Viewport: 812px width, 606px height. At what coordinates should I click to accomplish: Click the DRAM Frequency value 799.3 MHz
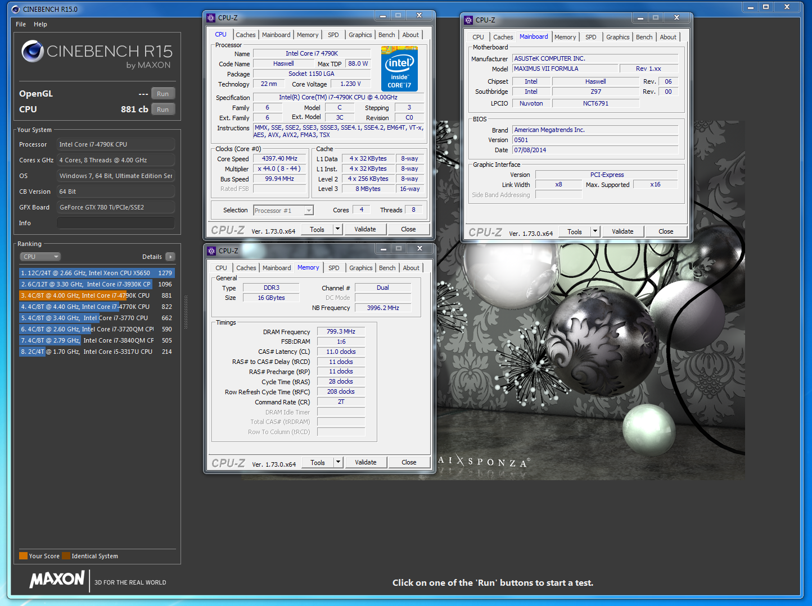click(341, 331)
